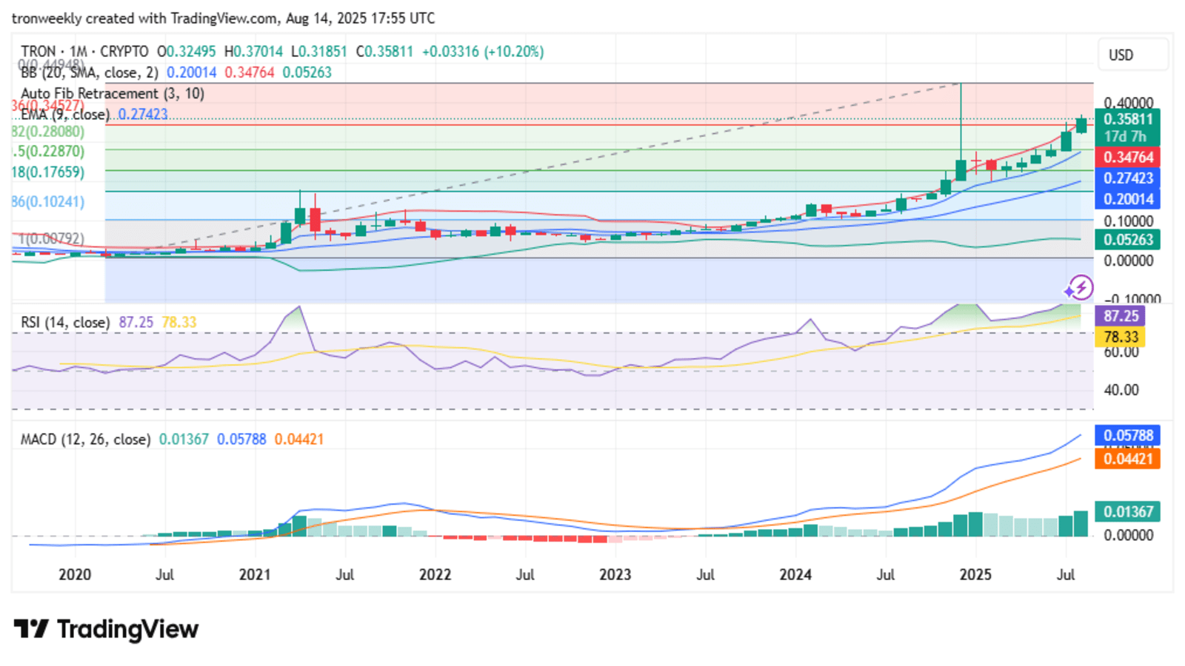
Task: Click the purple 87.25 RSI scale label
Action: point(1121,316)
